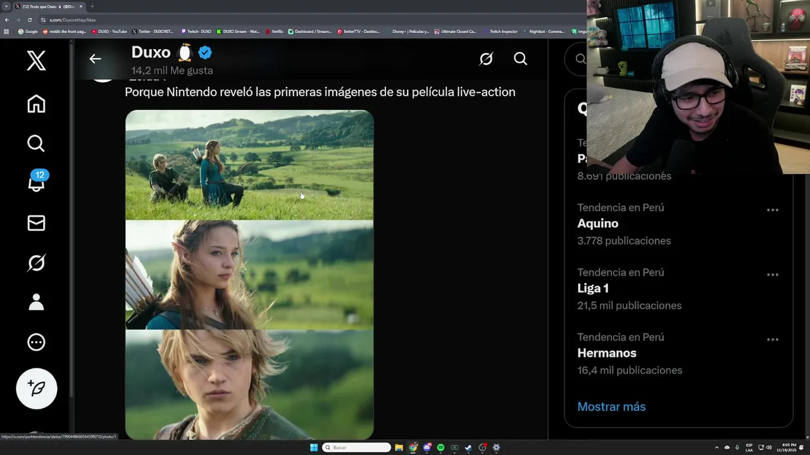Open File Explorer from the taskbar
This screenshot has width=810, height=455.
click(x=399, y=447)
